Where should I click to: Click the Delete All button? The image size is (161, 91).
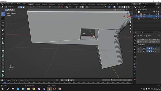pyautogui.click(x=154, y=40)
